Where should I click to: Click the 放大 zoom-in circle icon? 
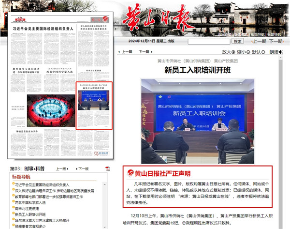click(x=233, y=52)
